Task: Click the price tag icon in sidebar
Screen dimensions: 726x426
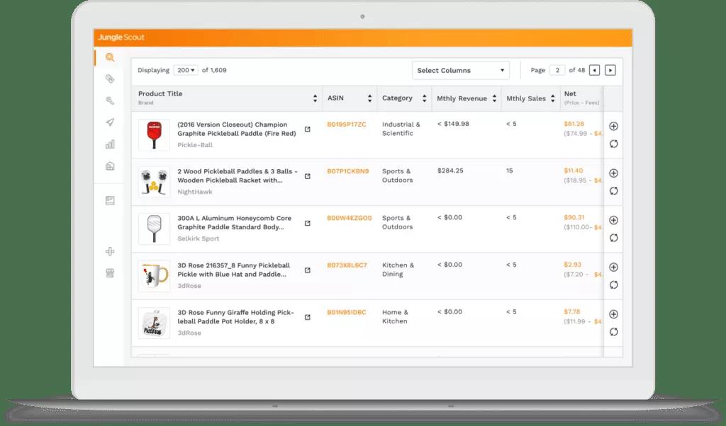Action: tap(110, 79)
